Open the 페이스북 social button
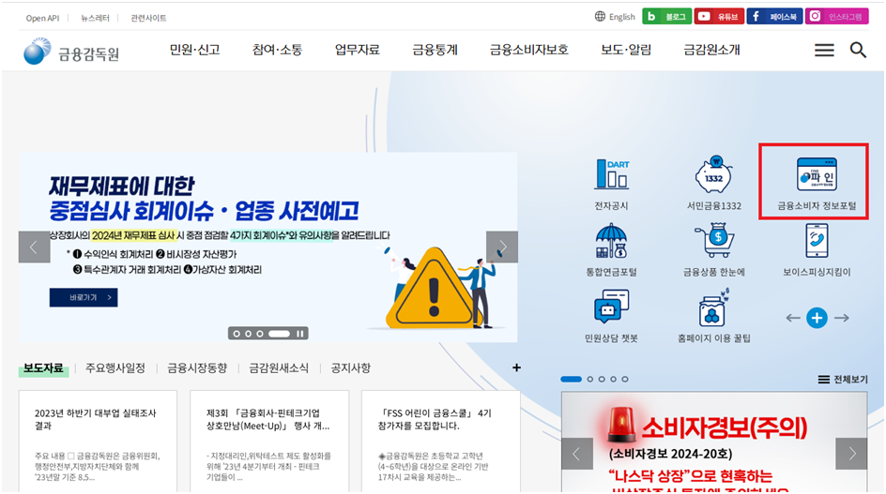Screen dimensions: 886x494 click(774, 16)
